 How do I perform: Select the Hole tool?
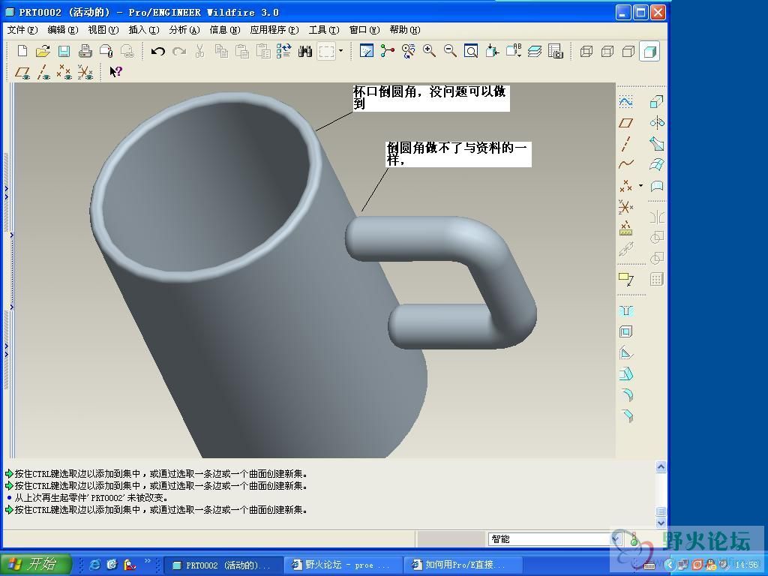point(626,311)
